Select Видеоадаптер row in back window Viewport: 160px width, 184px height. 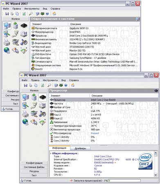[85, 43]
